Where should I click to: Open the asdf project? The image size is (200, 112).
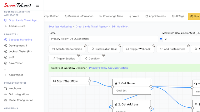pos(9,57)
